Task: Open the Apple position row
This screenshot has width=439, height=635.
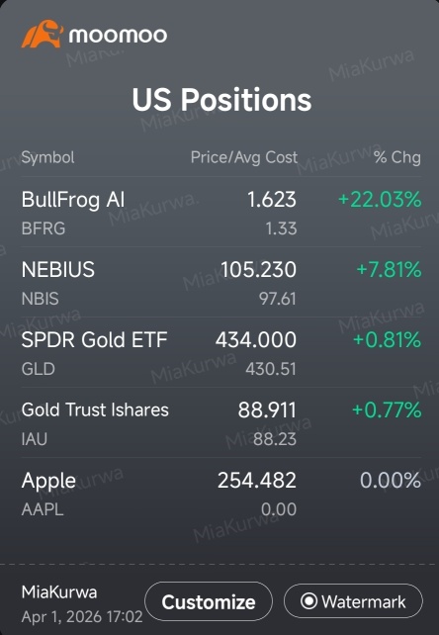Action: pos(221,494)
